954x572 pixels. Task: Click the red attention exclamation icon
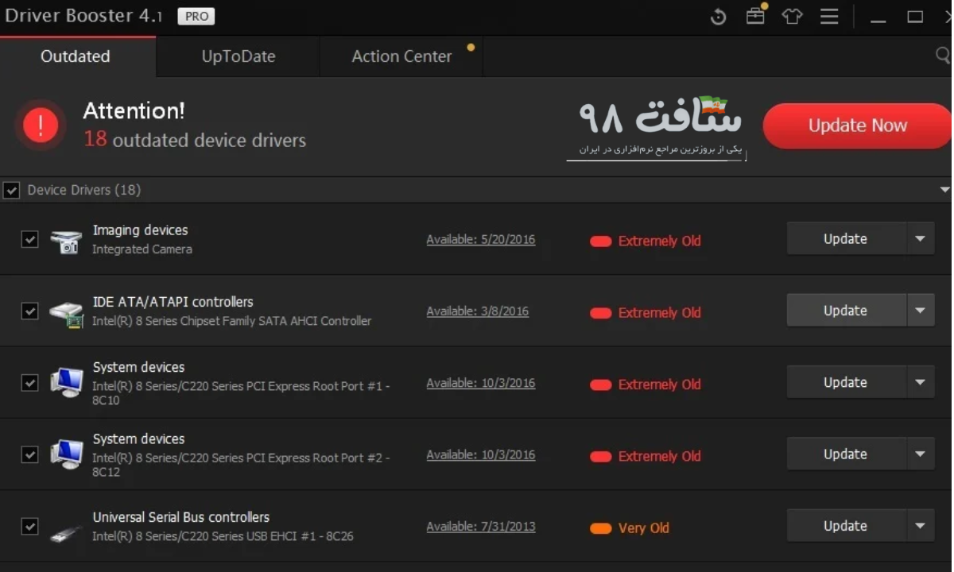point(41,125)
